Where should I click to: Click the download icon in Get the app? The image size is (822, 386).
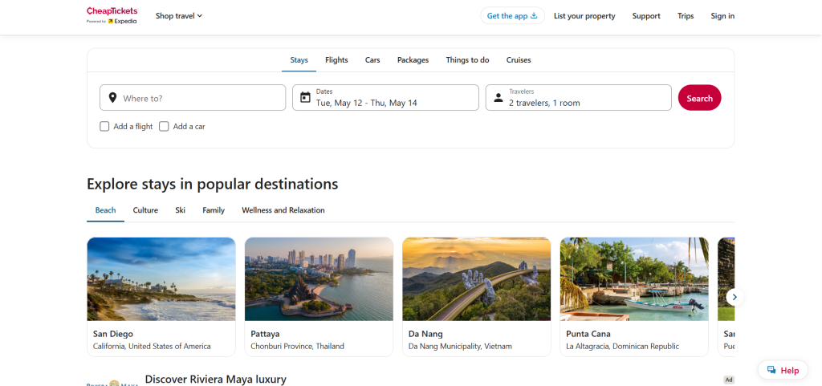(534, 16)
